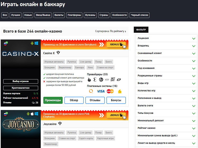The image size is (198, 148).
Task: Click the Joycasino logo thumbnail
Action: click(21, 124)
